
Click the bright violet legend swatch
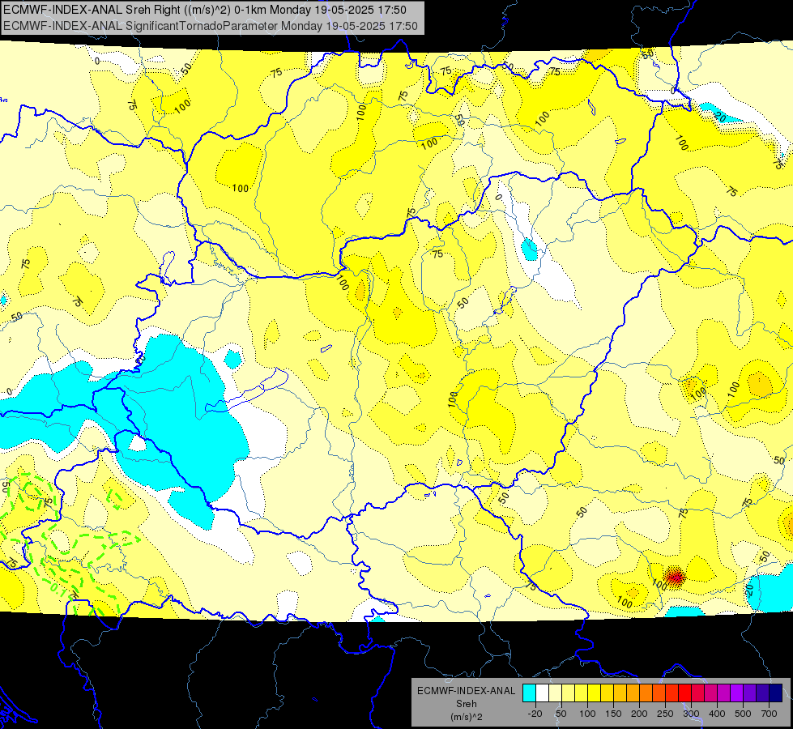coord(737,693)
